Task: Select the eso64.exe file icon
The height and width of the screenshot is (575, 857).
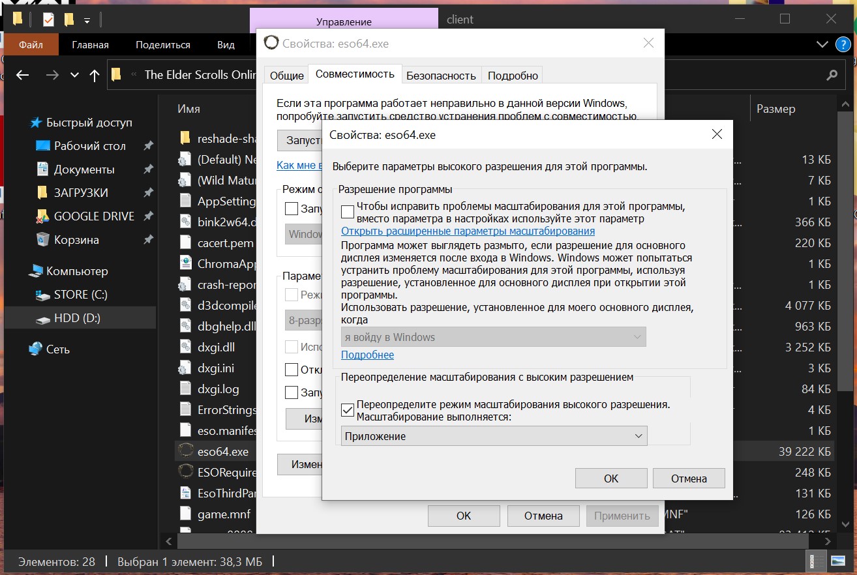Action: pyautogui.click(x=186, y=452)
